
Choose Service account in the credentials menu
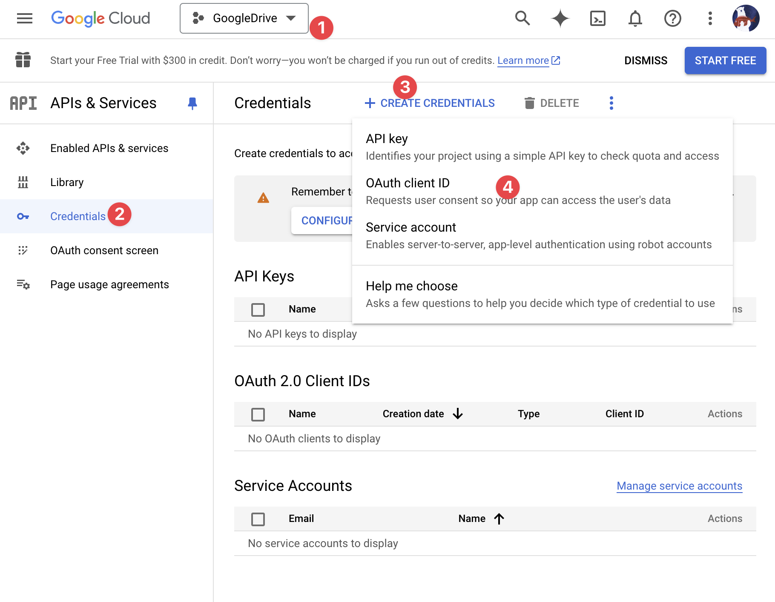[410, 227]
